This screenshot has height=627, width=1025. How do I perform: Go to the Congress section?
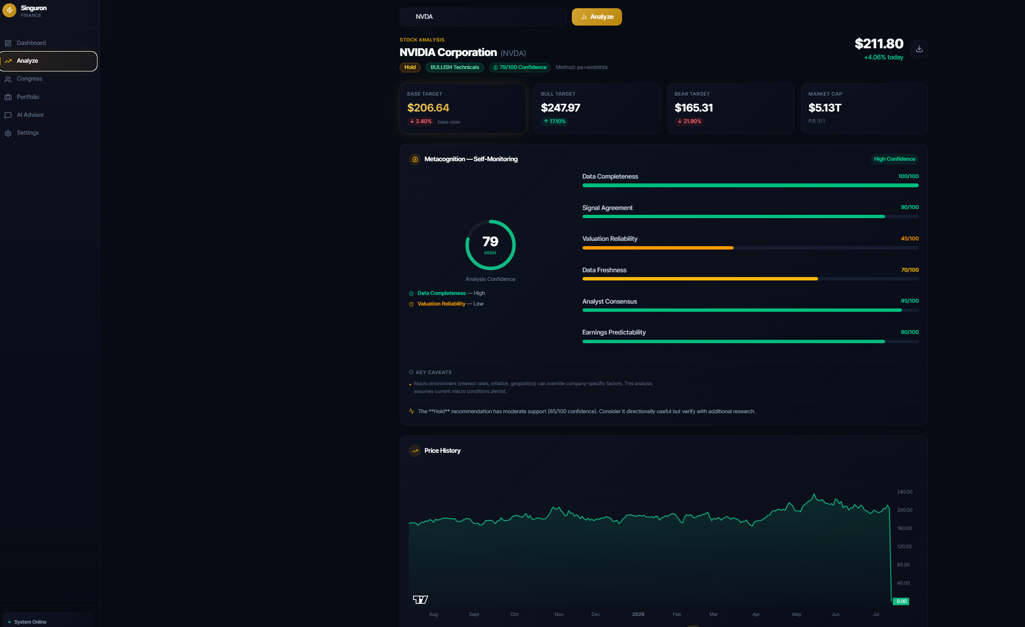pos(49,79)
